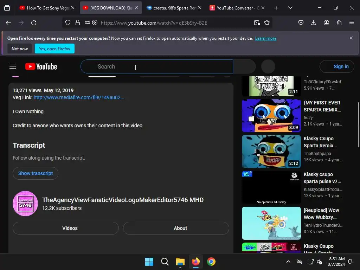Screen dimensions: 360x270
Task: Open the Pocket save icon
Action: click(301, 23)
